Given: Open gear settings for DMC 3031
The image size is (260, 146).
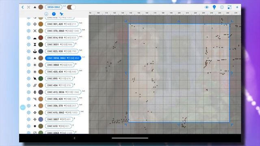Looking at the screenshot, I should point(29,45).
